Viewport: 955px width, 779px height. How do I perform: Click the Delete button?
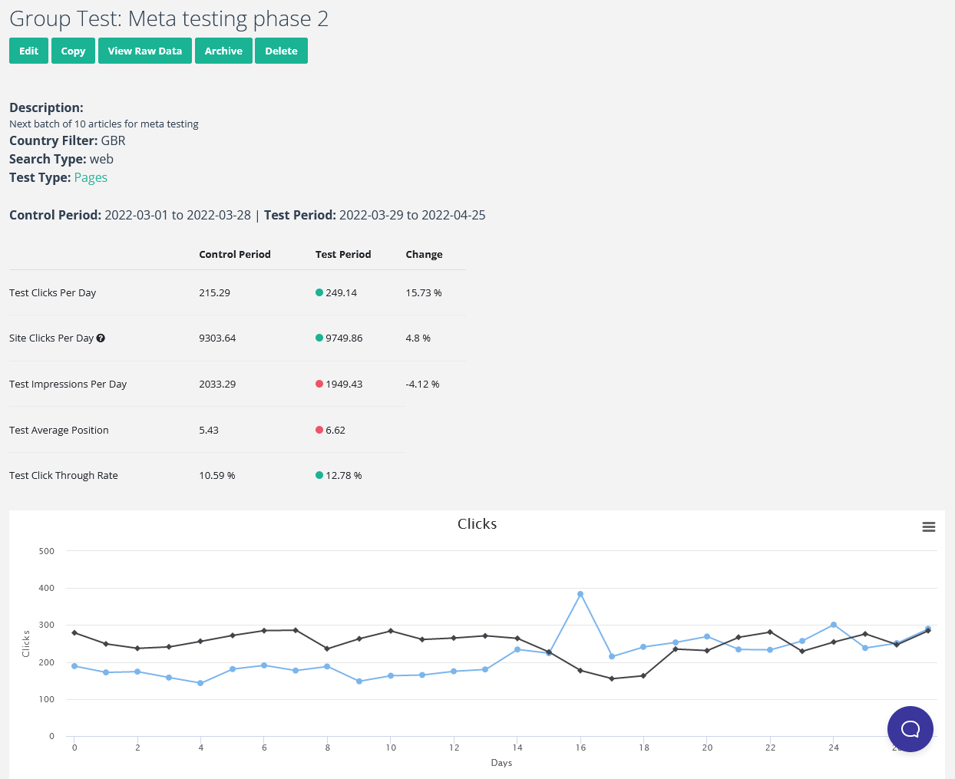click(281, 51)
